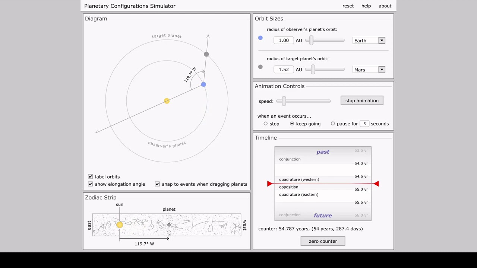Click the counter years readout text
Image resolution: width=477 pixels, height=268 pixels.
310,229
